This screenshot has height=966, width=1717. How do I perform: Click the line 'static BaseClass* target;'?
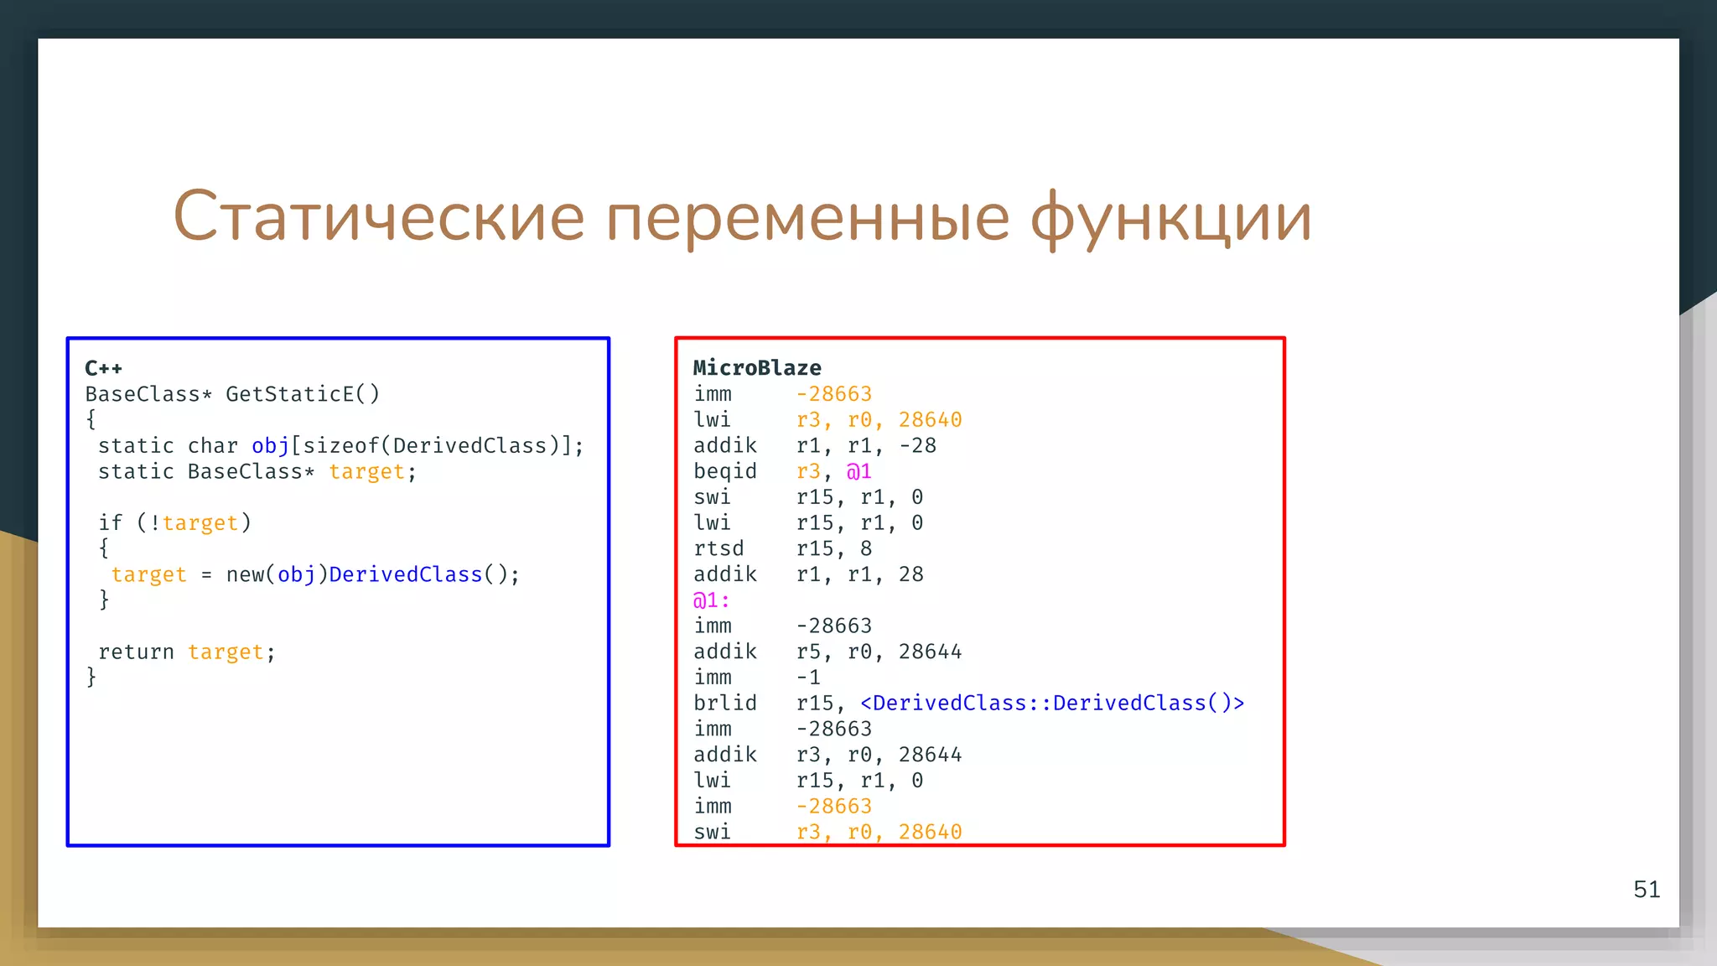point(257,471)
